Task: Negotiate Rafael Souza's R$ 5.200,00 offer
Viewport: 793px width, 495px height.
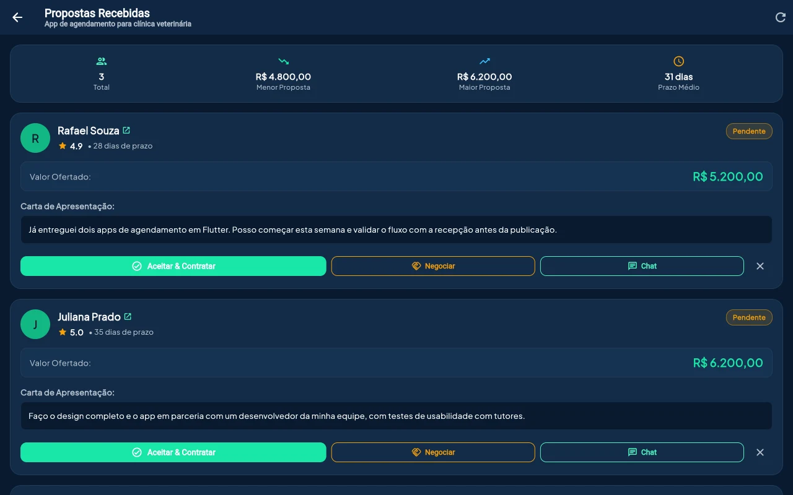Action: (433, 266)
